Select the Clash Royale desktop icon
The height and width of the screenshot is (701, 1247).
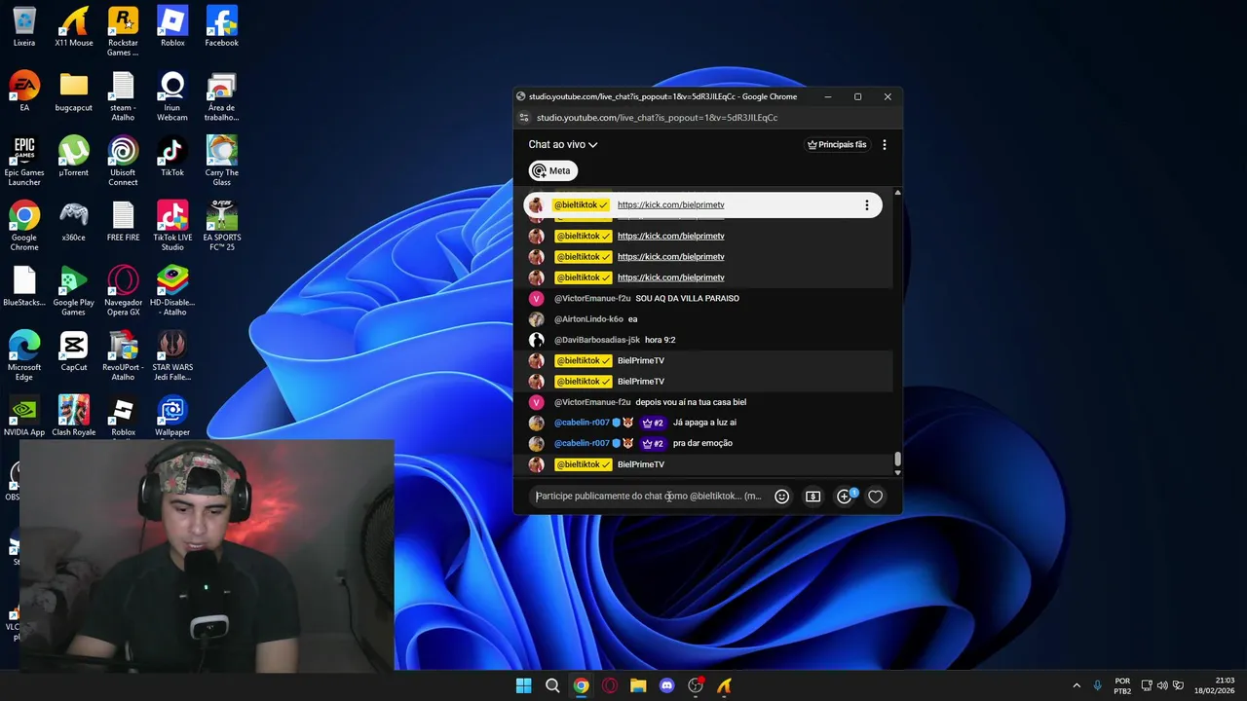[74, 416]
